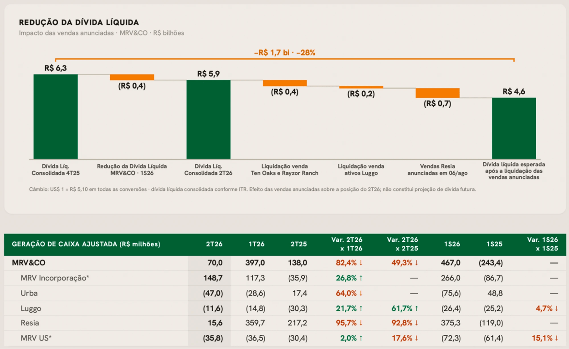Click the '2T25' column header

pyautogui.click(x=299, y=244)
